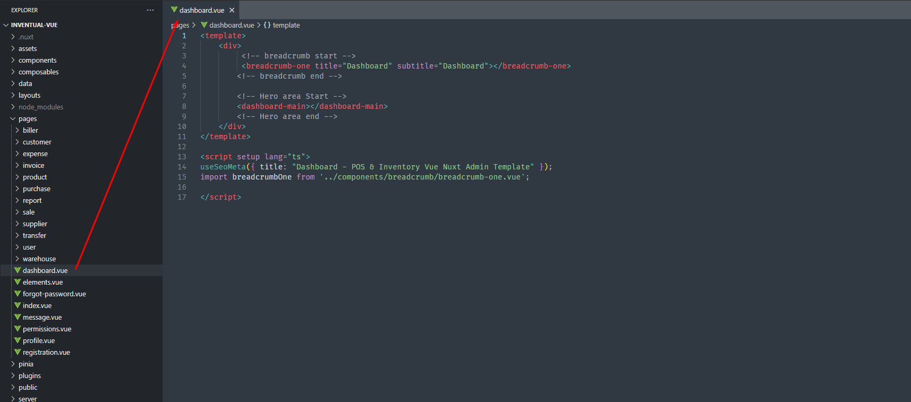
Task: Click the dashboard-main tag in code
Action: 312,106
